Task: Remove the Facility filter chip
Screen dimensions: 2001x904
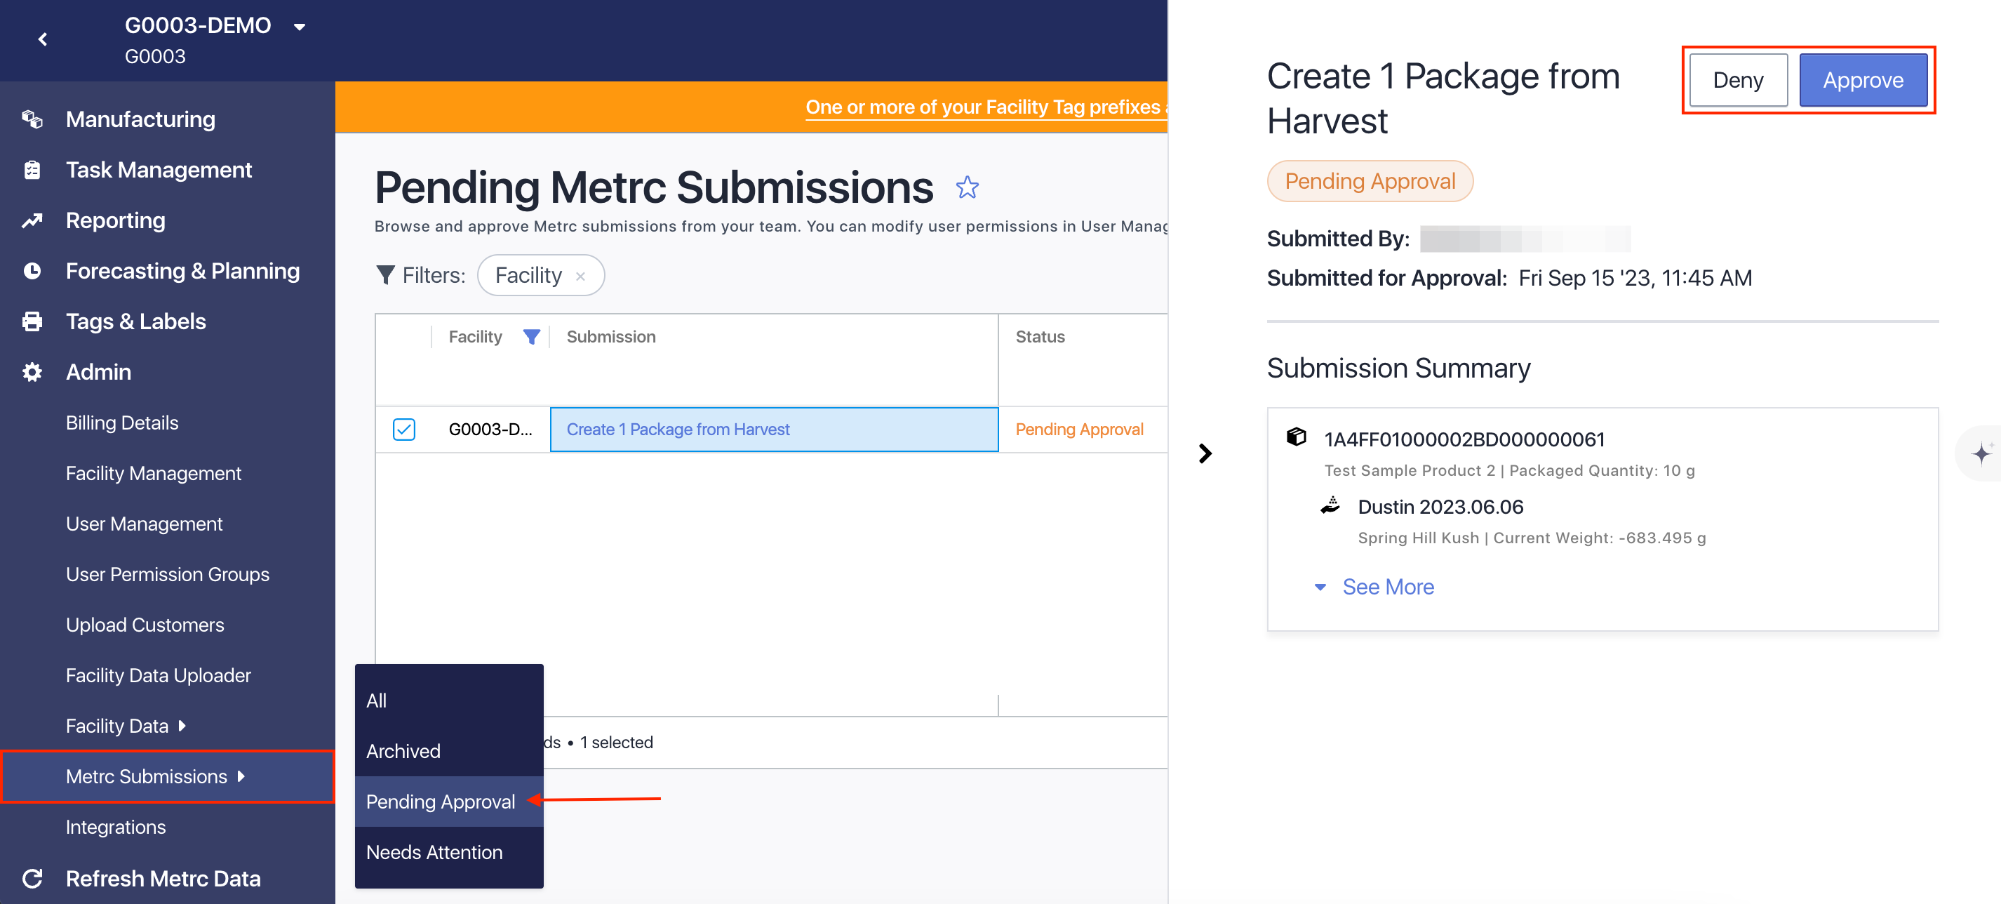Action: coord(580,276)
